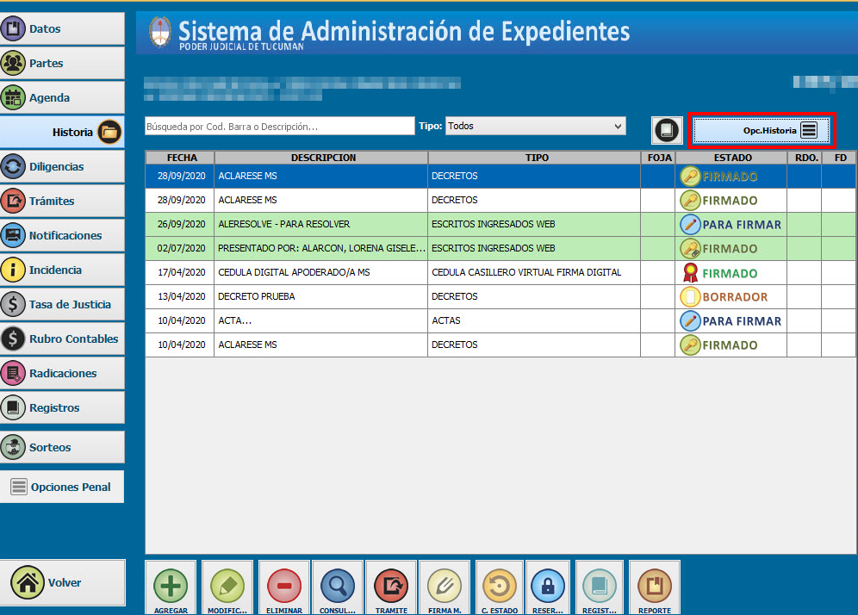This screenshot has width=858, height=615.
Task: Click the ELIMINAR minus icon
Action: point(284,586)
